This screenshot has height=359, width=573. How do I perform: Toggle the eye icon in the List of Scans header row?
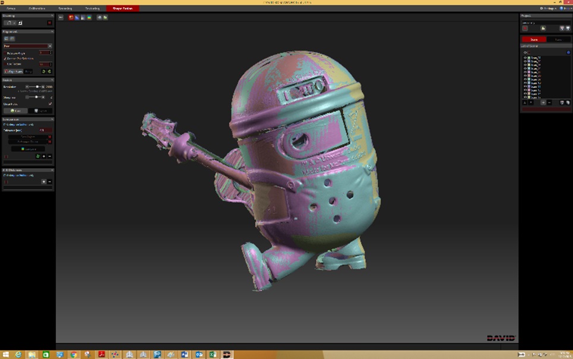click(525, 53)
